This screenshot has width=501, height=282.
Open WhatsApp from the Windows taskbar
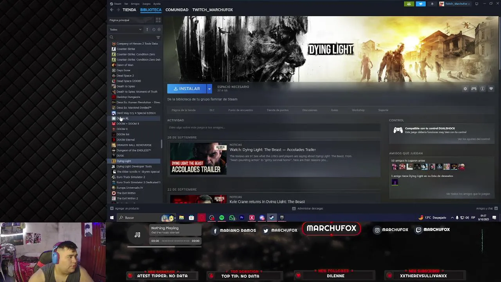point(232,218)
